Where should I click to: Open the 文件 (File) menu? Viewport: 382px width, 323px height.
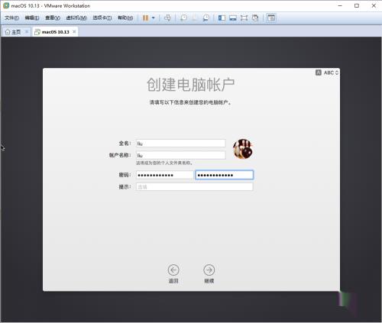pyautogui.click(x=11, y=18)
